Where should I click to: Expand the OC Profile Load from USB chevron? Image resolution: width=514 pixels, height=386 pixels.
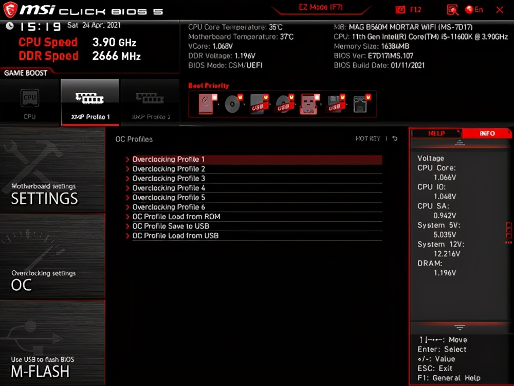(x=127, y=236)
